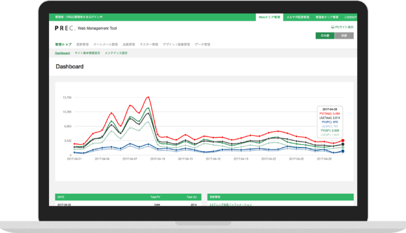Open the サイト基本情報設定 link
The height and width of the screenshot is (233, 406).
click(x=87, y=53)
